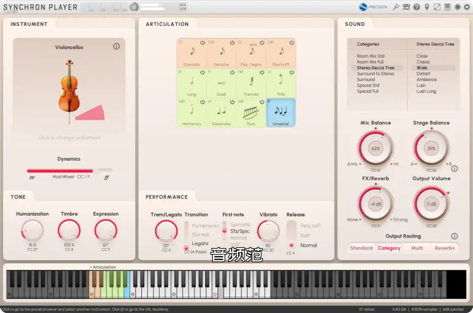Select Special Full category

coord(367,92)
